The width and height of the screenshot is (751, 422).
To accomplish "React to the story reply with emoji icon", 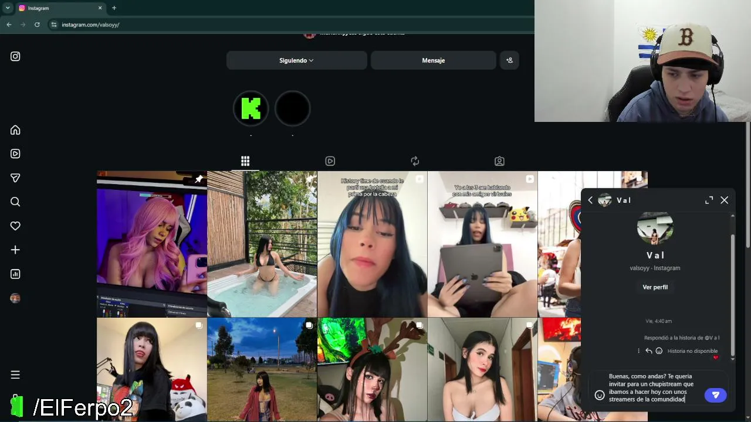I will 659,351.
